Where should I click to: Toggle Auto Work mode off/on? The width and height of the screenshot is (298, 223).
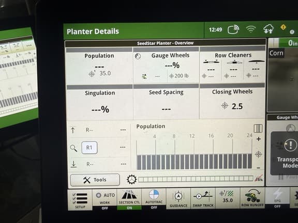105,200
